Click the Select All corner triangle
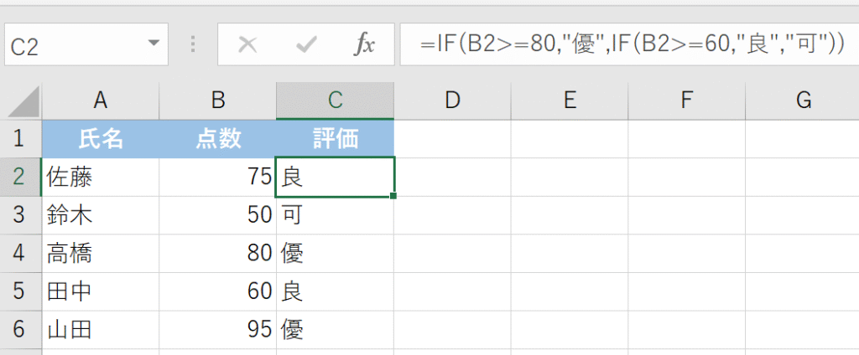859x355 pixels. (23, 102)
